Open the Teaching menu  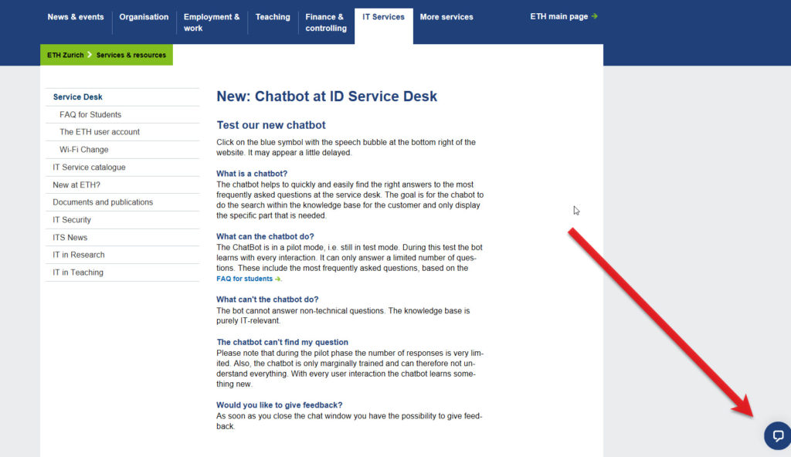tap(273, 17)
